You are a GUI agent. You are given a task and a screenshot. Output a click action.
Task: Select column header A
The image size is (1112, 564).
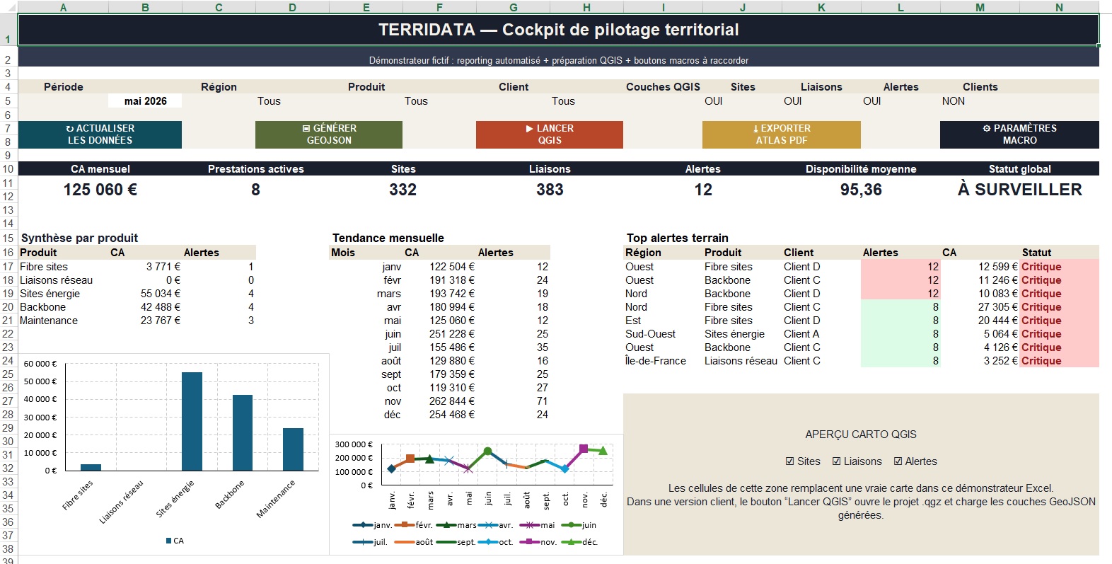click(63, 7)
